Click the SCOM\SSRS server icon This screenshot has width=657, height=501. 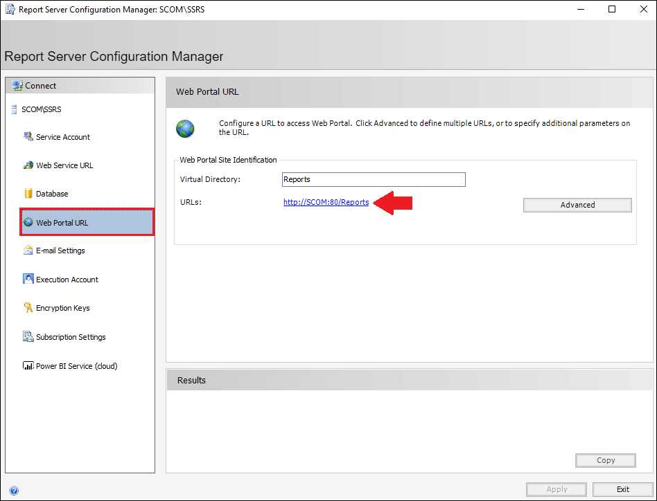tap(14, 109)
